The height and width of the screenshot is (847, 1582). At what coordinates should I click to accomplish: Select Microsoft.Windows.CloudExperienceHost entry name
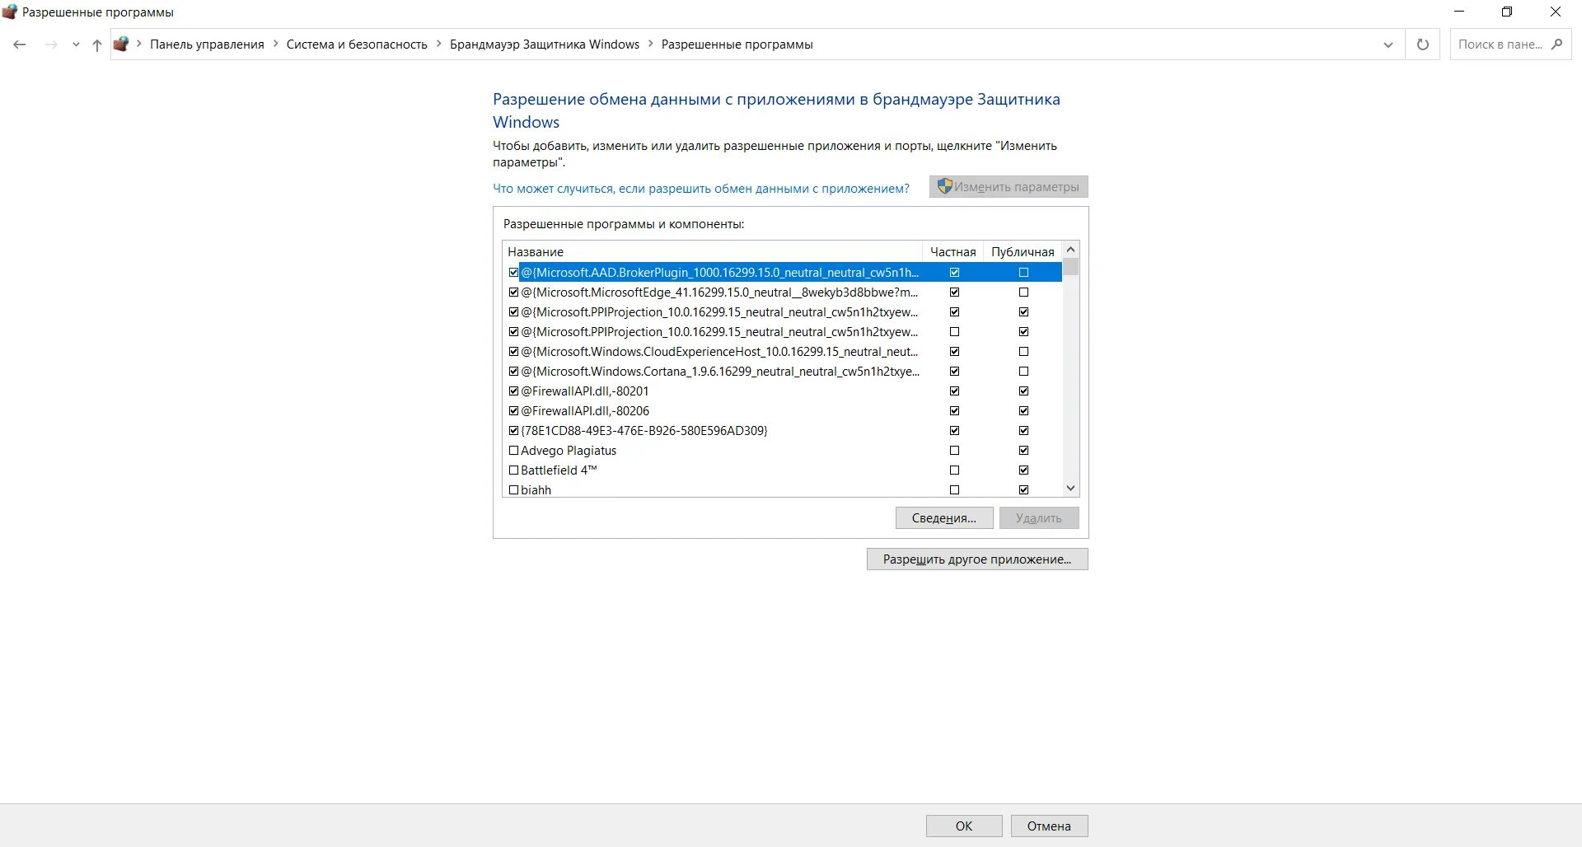click(x=719, y=352)
